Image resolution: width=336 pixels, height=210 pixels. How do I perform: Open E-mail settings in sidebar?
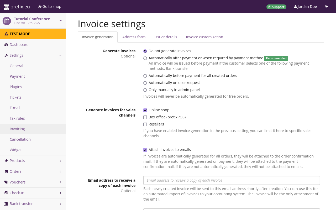tap(33, 108)
